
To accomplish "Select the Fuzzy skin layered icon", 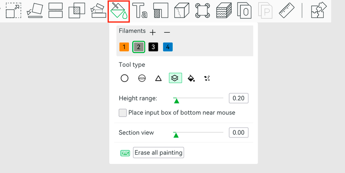I will click(x=224, y=10).
